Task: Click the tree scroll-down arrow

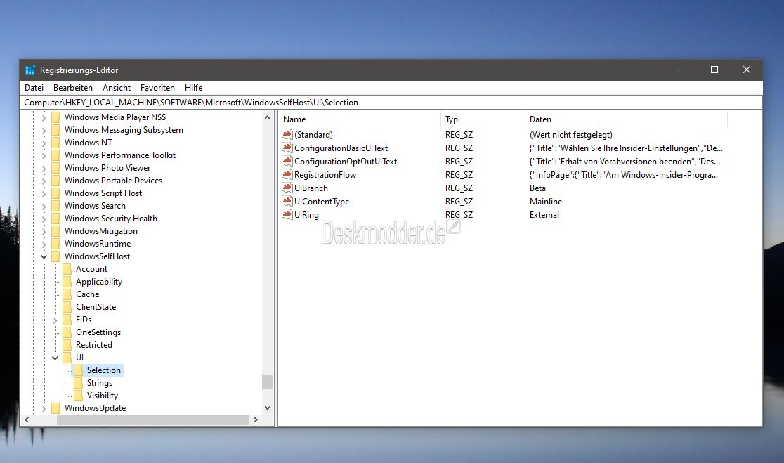Action: [x=267, y=408]
